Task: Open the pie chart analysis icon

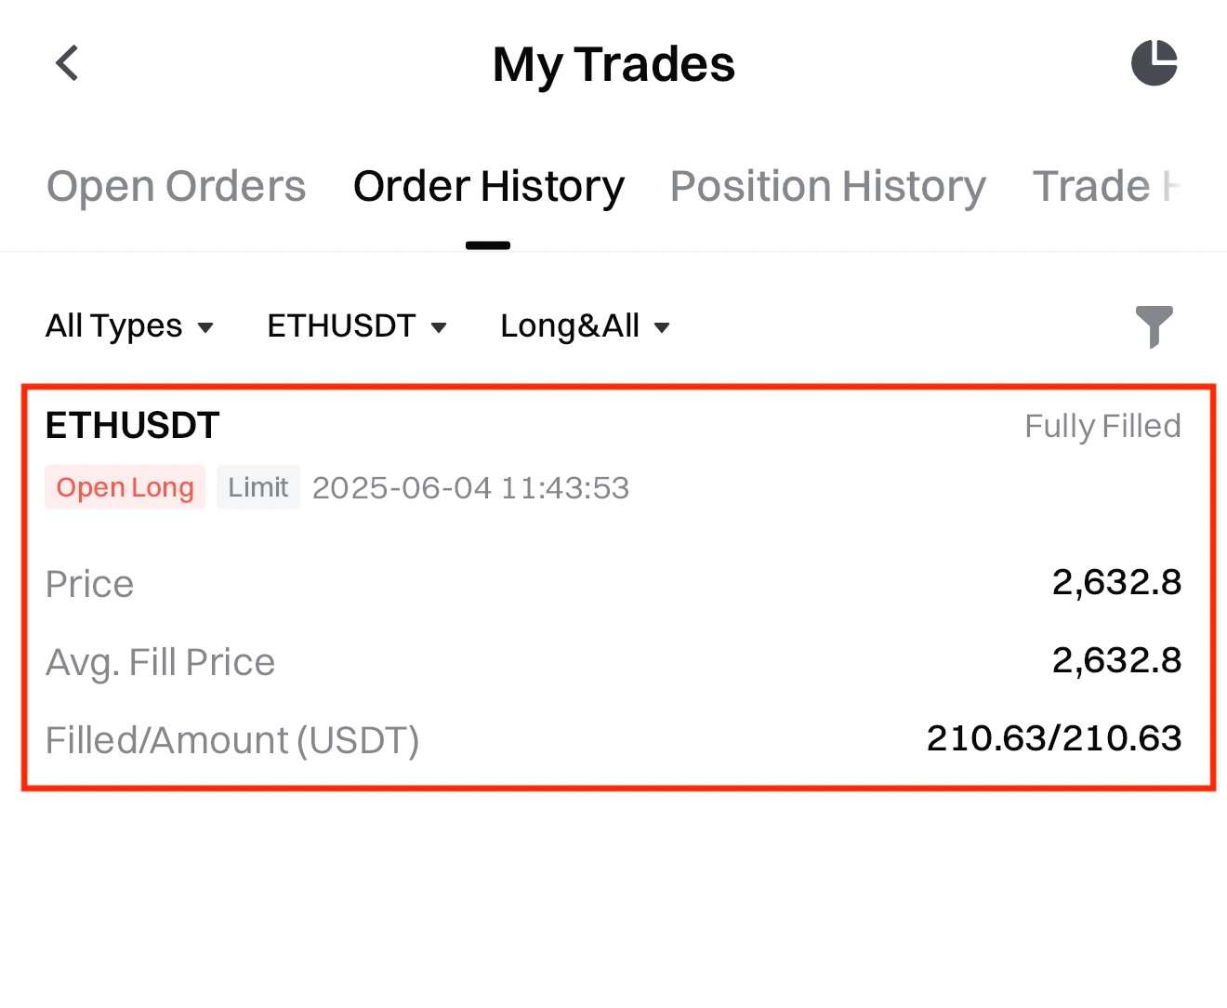Action: point(1154,63)
